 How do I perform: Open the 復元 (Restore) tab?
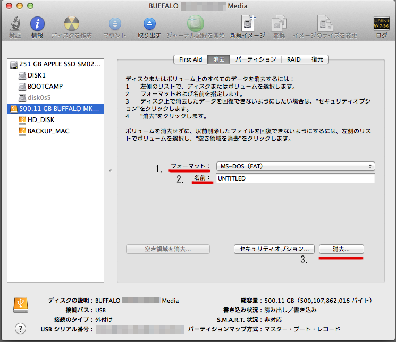(317, 59)
